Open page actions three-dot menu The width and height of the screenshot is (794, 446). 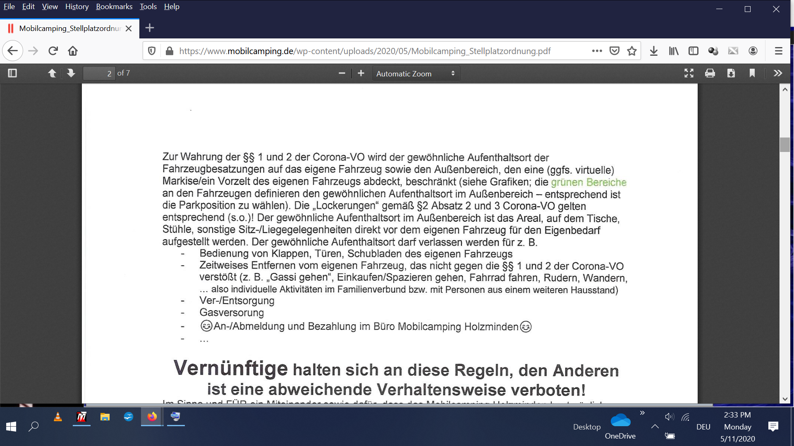coord(597,51)
